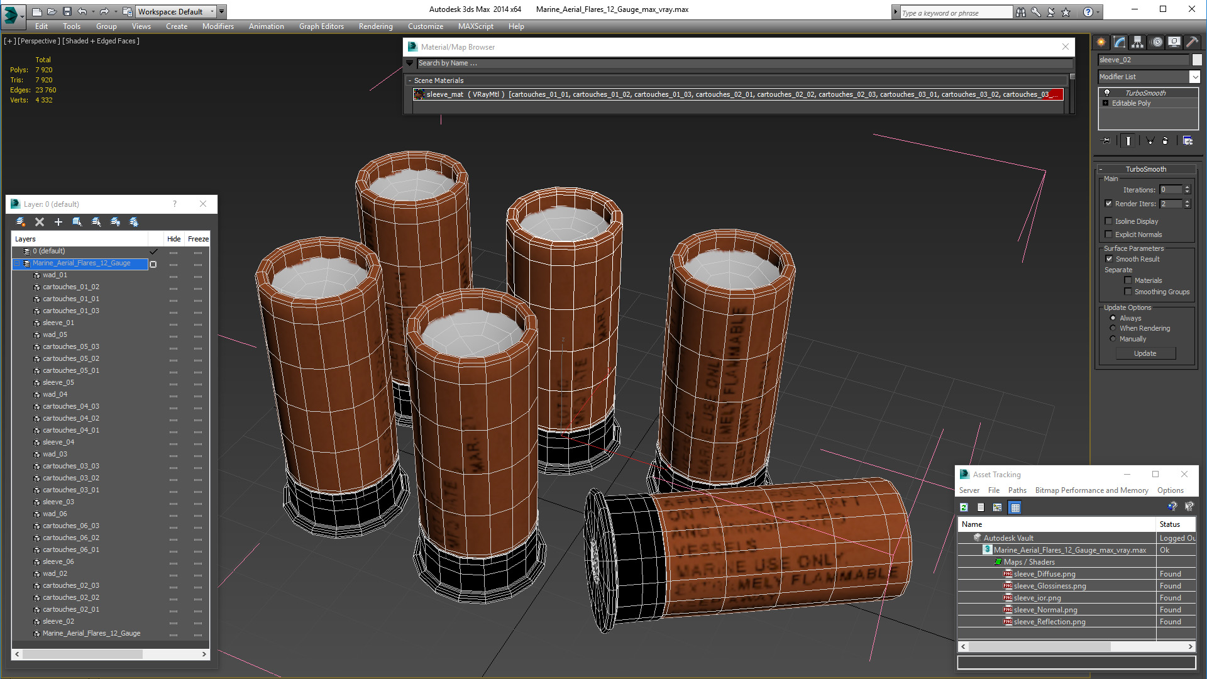Click Refresh icon in Asset Tracking toolbar
1207x679 pixels.
pos(964,507)
